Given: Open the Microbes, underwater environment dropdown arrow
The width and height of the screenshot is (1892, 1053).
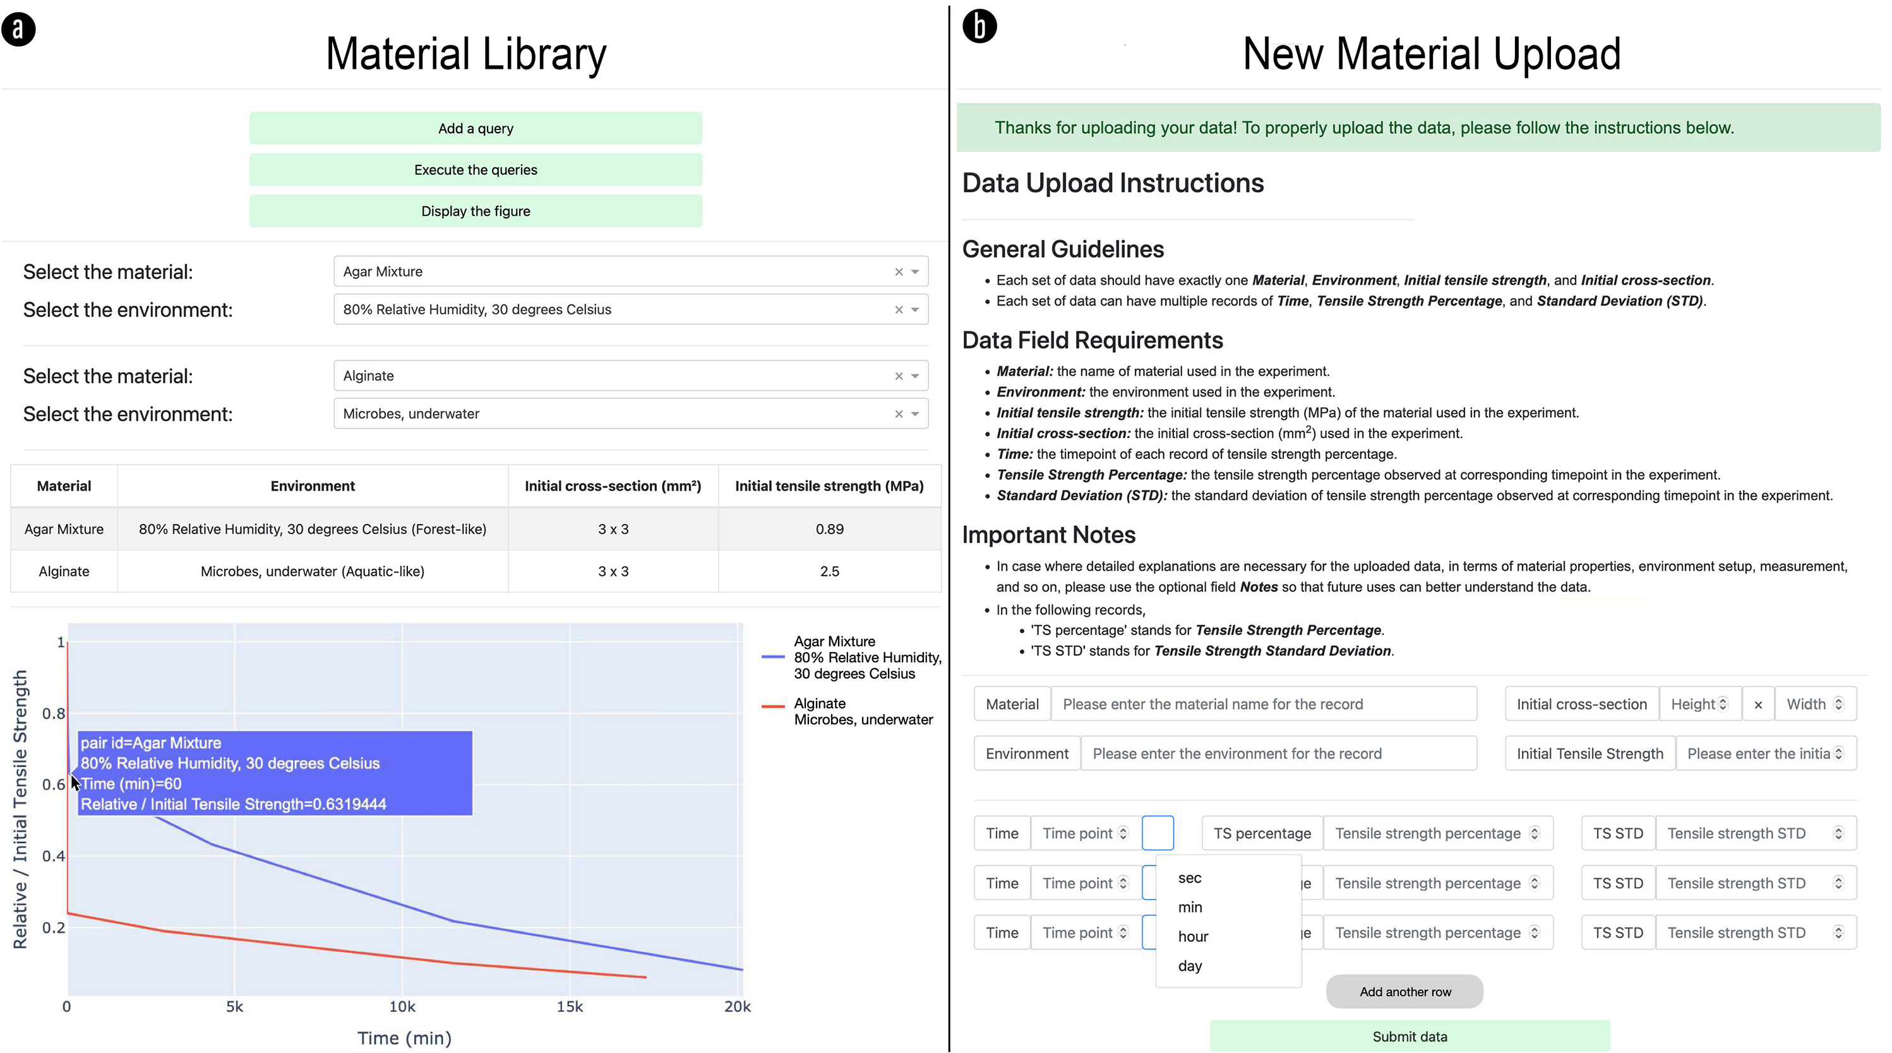Looking at the screenshot, I should coord(915,414).
